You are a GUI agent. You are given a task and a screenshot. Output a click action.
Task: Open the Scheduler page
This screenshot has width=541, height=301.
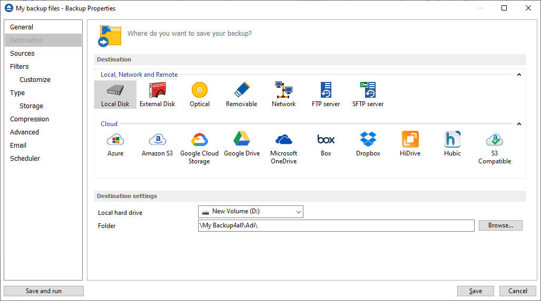43,158
